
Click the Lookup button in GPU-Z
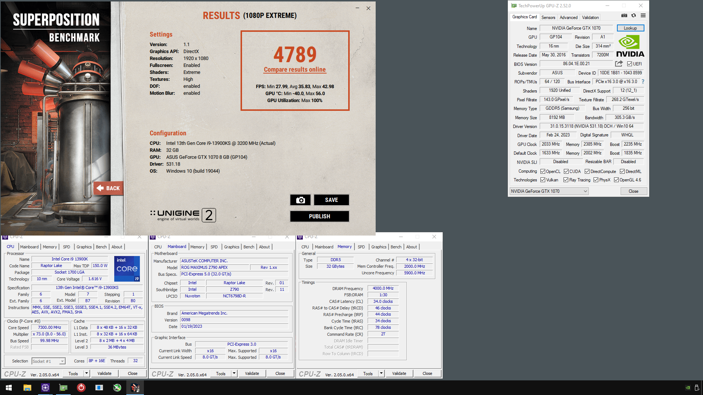click(630, 28)
